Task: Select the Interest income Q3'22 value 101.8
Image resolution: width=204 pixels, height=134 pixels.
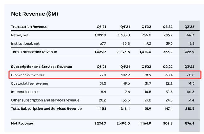Action: pos(190,92)
